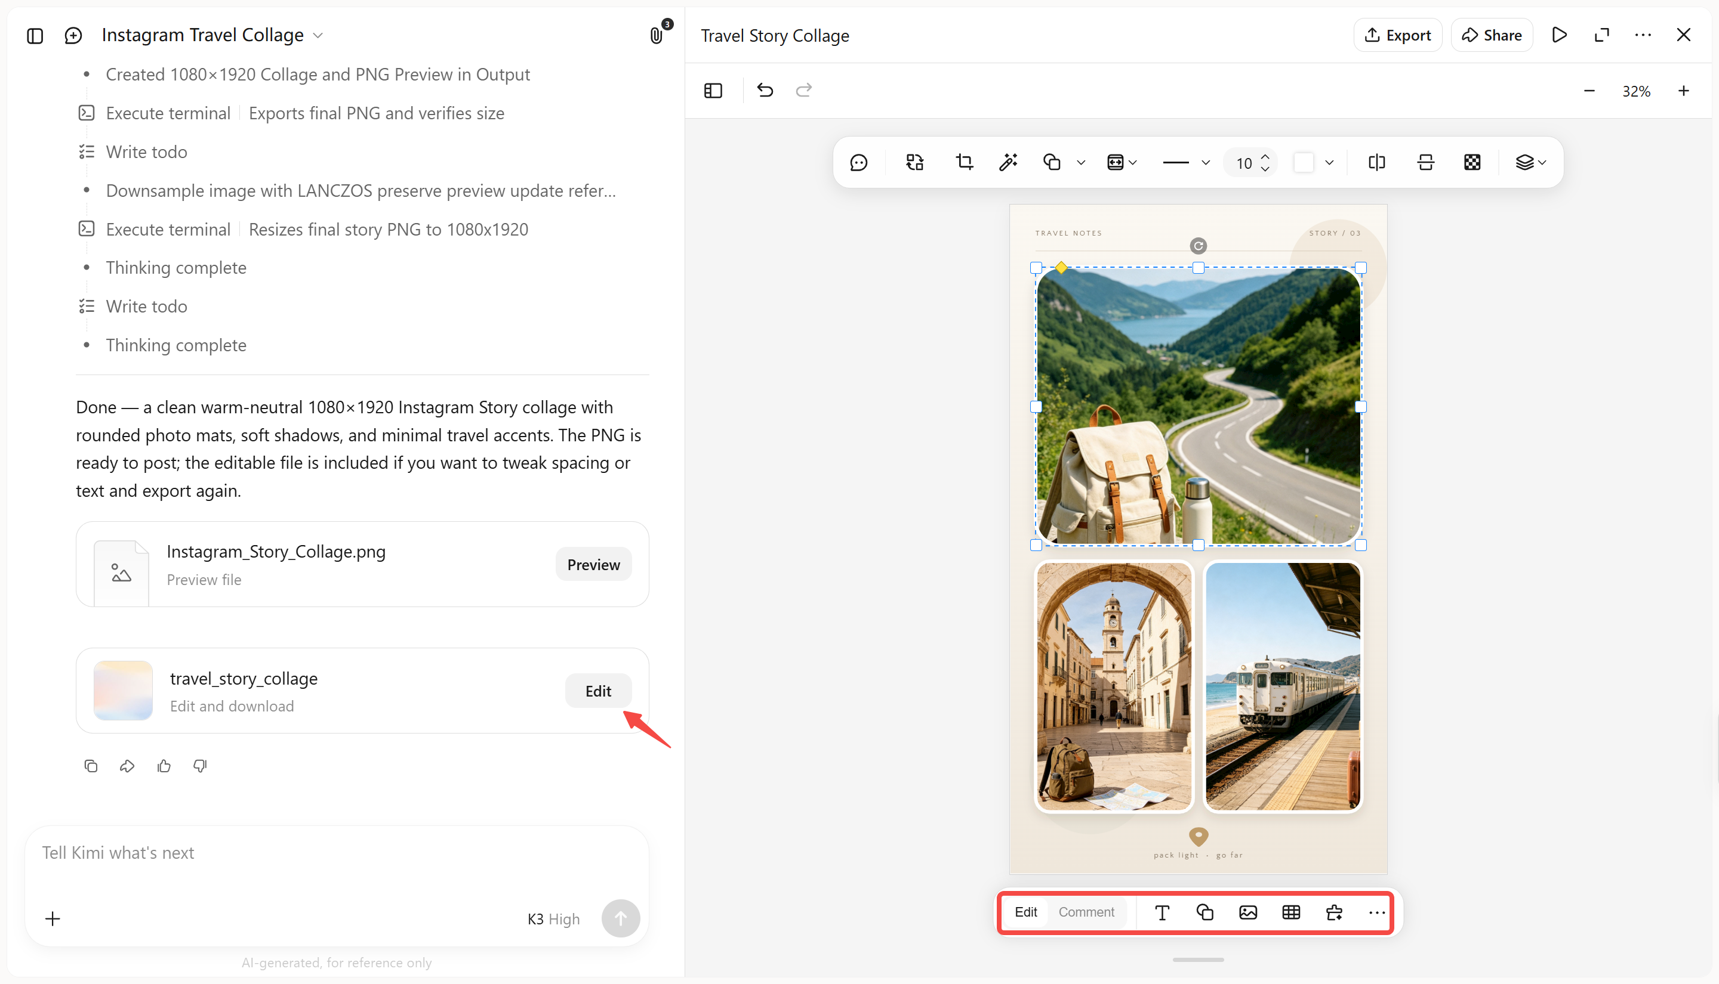Click the Export button
This screenshot has height=984, width=1719.
1397,35
